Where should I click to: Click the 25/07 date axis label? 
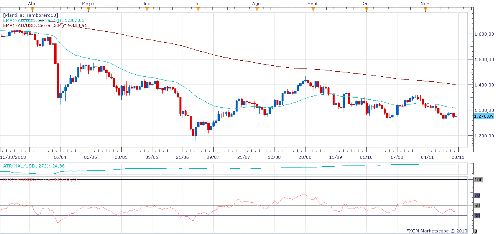tap(243, 157)
